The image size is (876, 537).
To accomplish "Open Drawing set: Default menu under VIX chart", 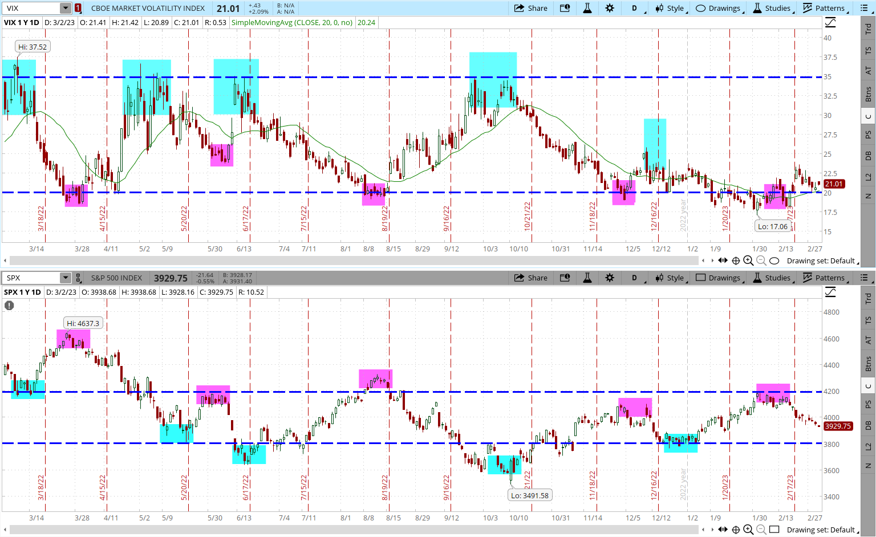I will pyautogui.click(x=822, y=261).
